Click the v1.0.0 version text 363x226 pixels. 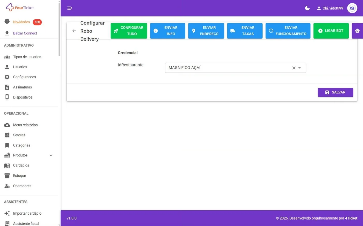click(x=72, y=218)
